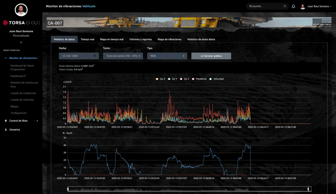Image resolution: width=336 pixels, height=194 pixels.
Task: Switch to Mapa en tiempo real tab
Action: (x=112, y=39)
